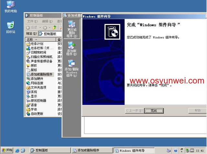Select the 字体 item icon
Image resolution: width=207 pixels, height=154 pixels.
point(28,109)
